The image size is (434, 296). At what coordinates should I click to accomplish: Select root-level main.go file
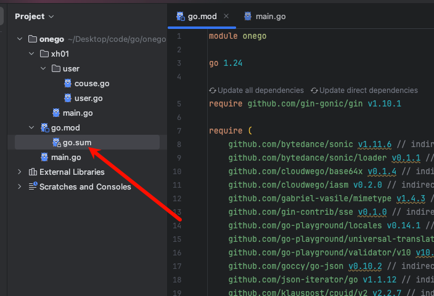point(66,158)
